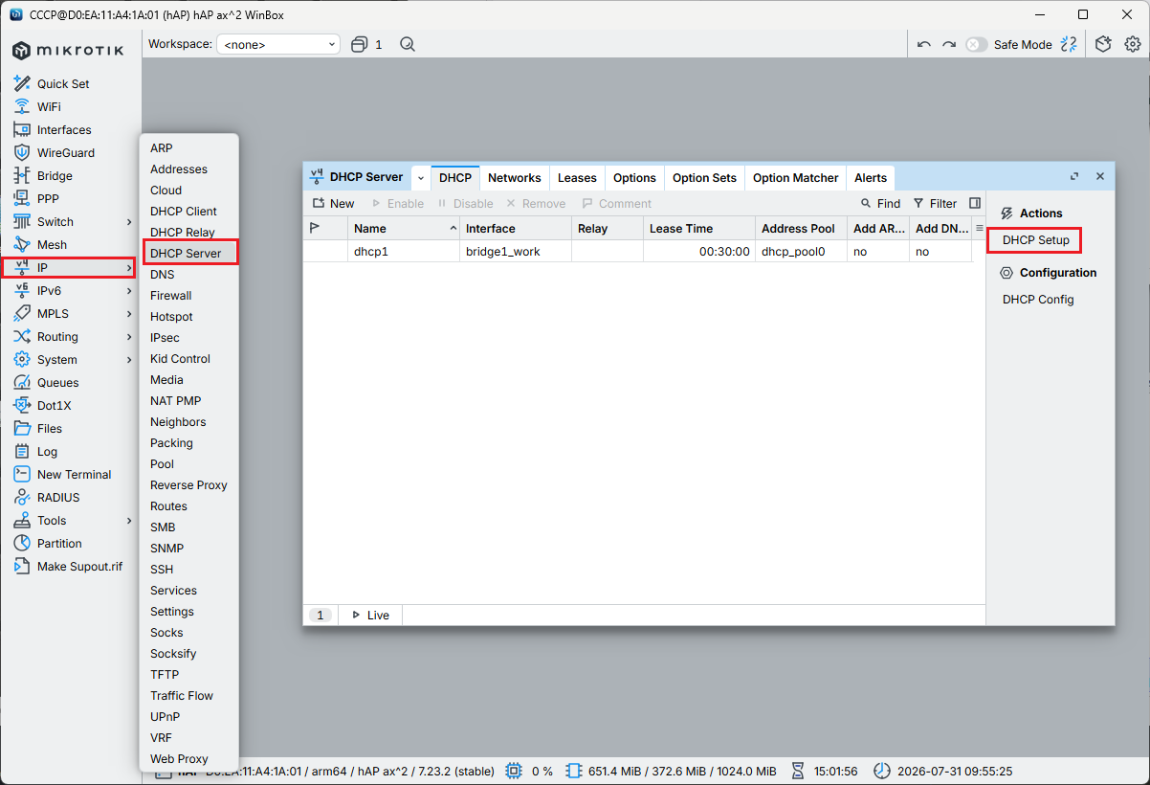
Task: Click the redo arrow in top toolbar
Action: (x=949, y=44)
